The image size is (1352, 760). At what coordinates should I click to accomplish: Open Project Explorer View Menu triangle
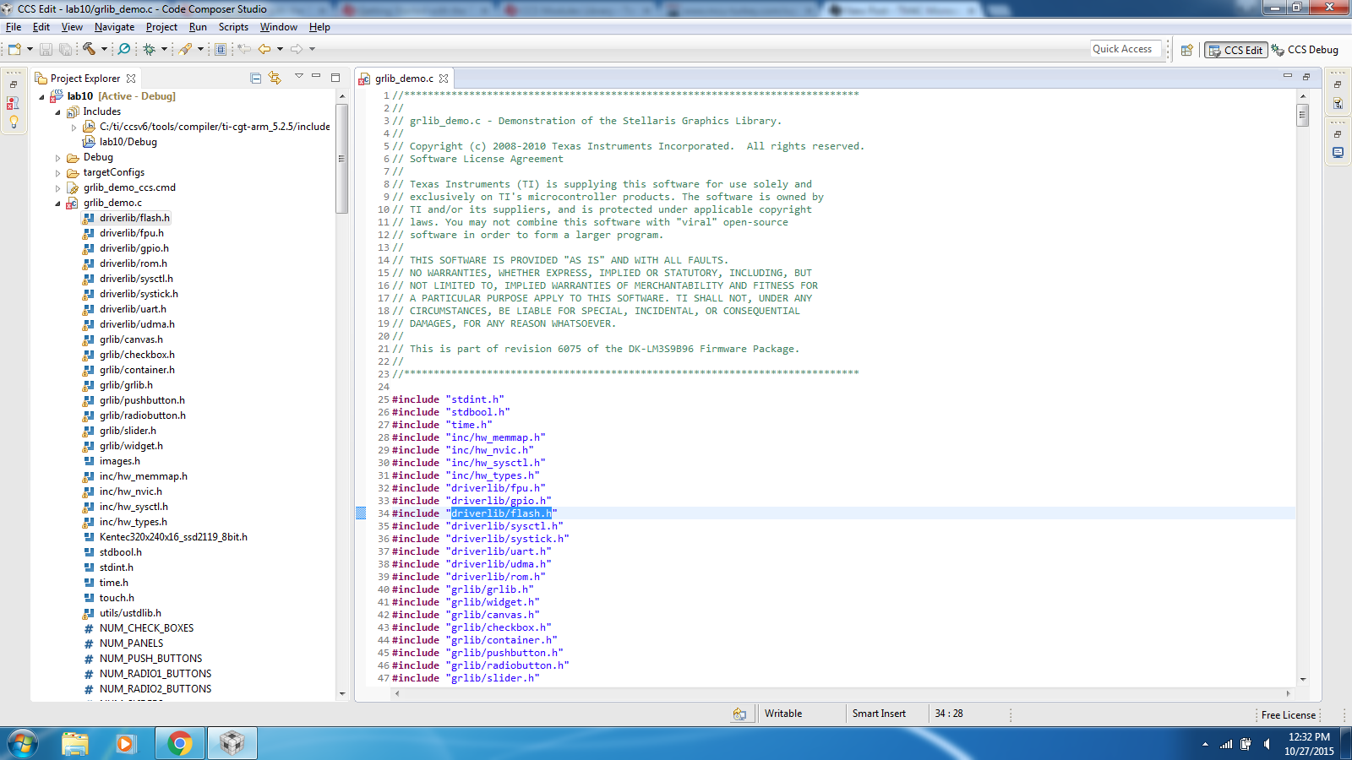pyautogui.click(x=298, y=77)
